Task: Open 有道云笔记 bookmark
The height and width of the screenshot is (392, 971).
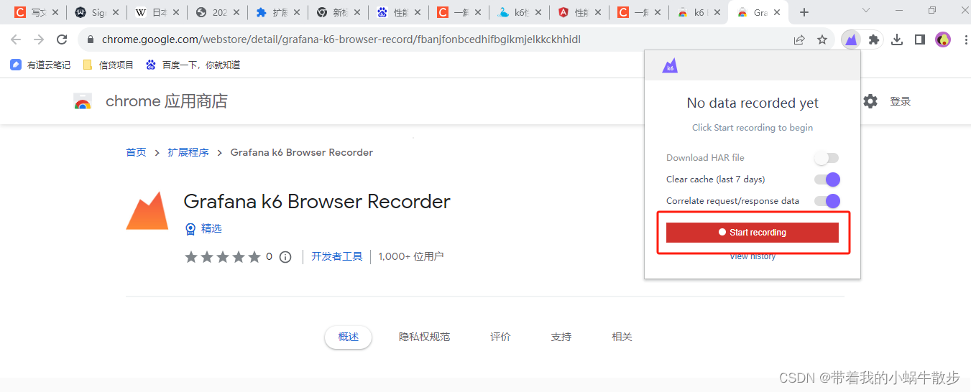Action: pos(40,65)
